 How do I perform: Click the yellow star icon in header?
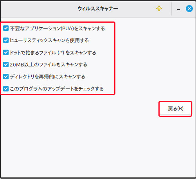click(x=159, y=9)
